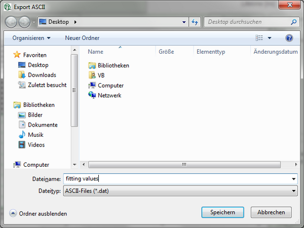Image resolution: width=304 pixels, height=228 pixels.
Task: Click Neuer Ordner in the toolbar
Action: 82,38
